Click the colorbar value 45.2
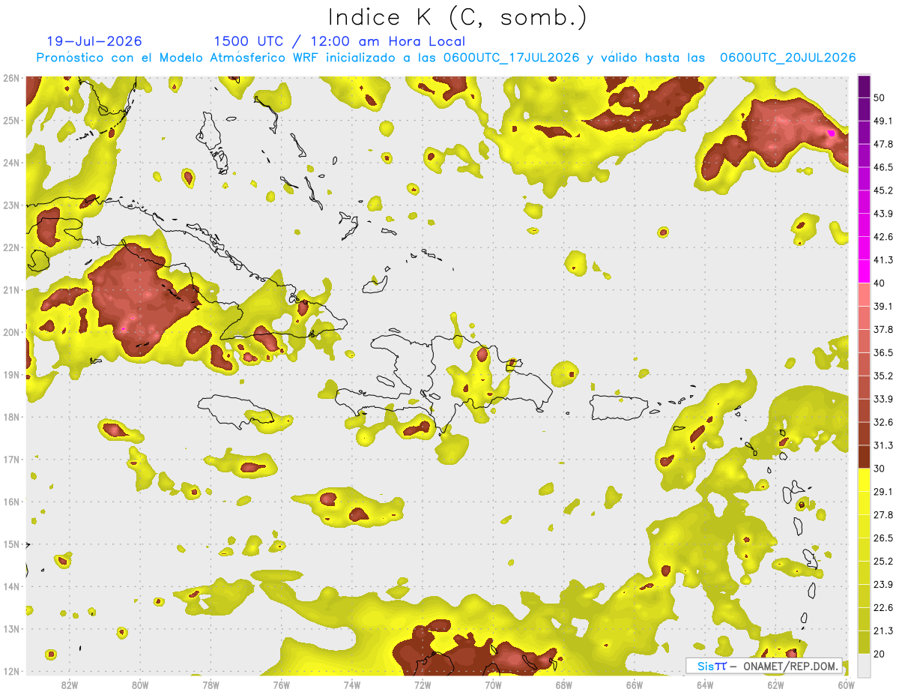The image size is (899, 695). [883, 190]
